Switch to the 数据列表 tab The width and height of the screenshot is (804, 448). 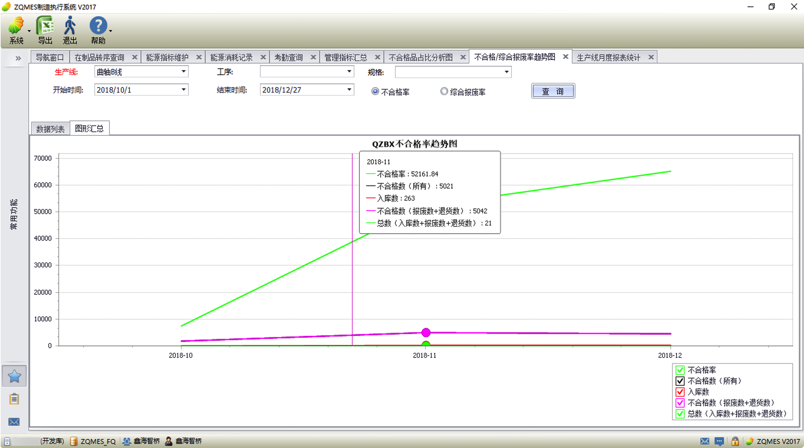(x=50, y=129)
